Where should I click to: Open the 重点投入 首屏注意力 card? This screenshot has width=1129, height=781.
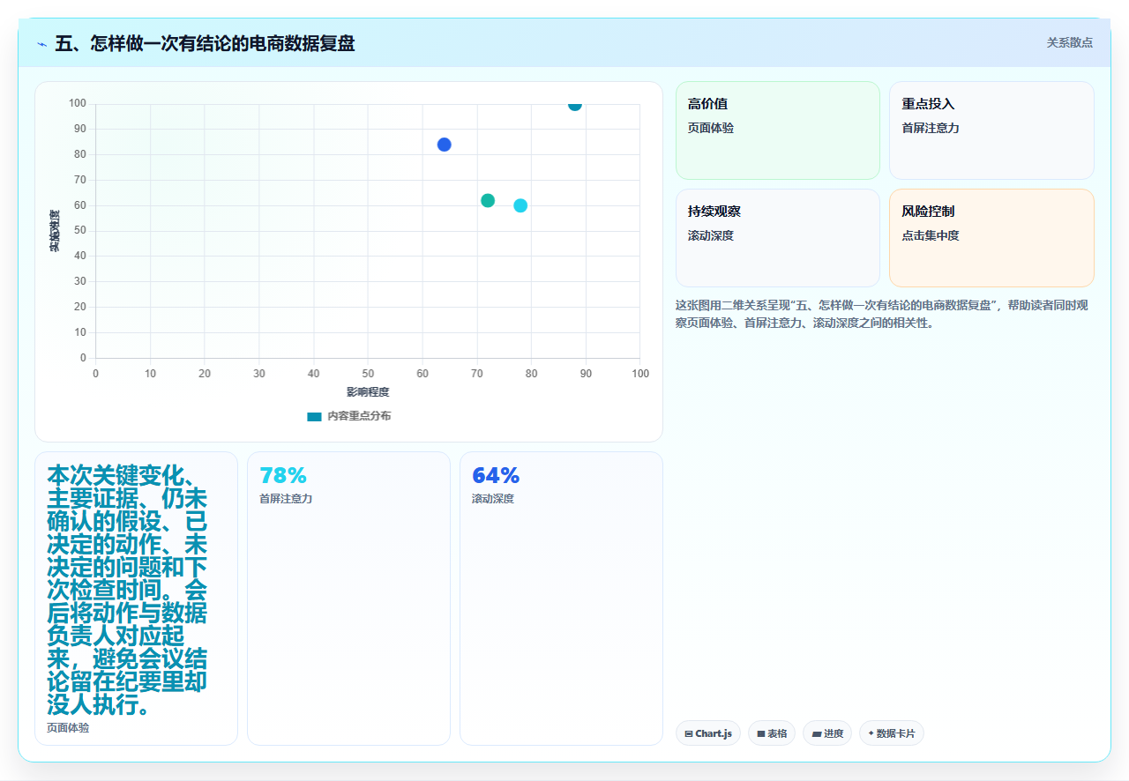click(991, 130)
